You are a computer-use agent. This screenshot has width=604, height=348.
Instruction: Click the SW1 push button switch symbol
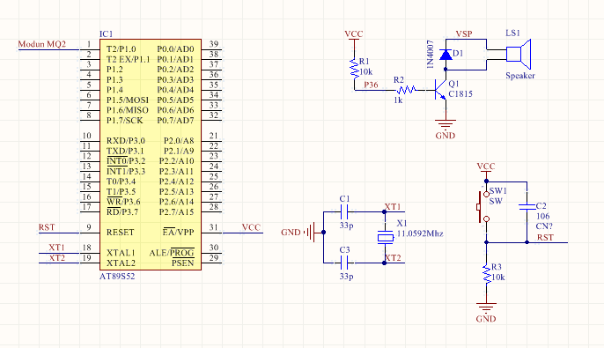[483, 207]
